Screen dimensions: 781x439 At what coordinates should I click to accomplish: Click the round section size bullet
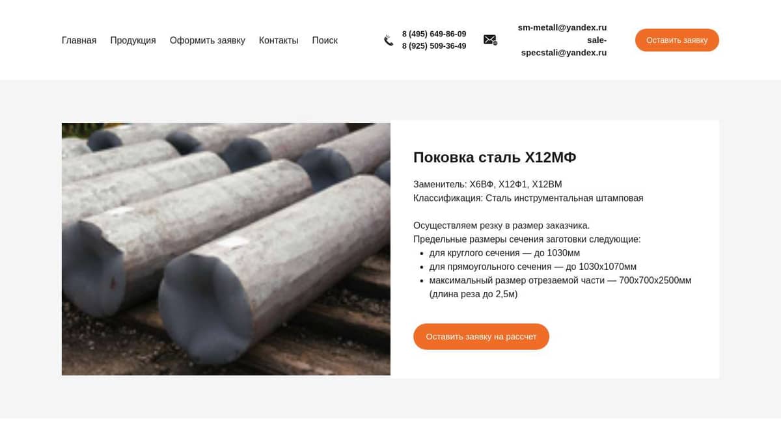[504, 253]
